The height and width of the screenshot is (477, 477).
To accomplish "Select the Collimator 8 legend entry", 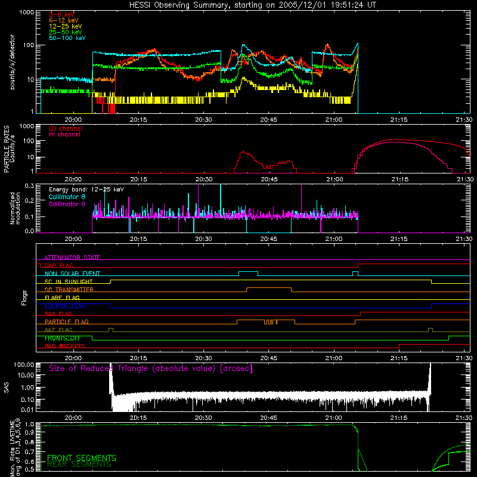I will pyautogui.click(x=67, y=197).
